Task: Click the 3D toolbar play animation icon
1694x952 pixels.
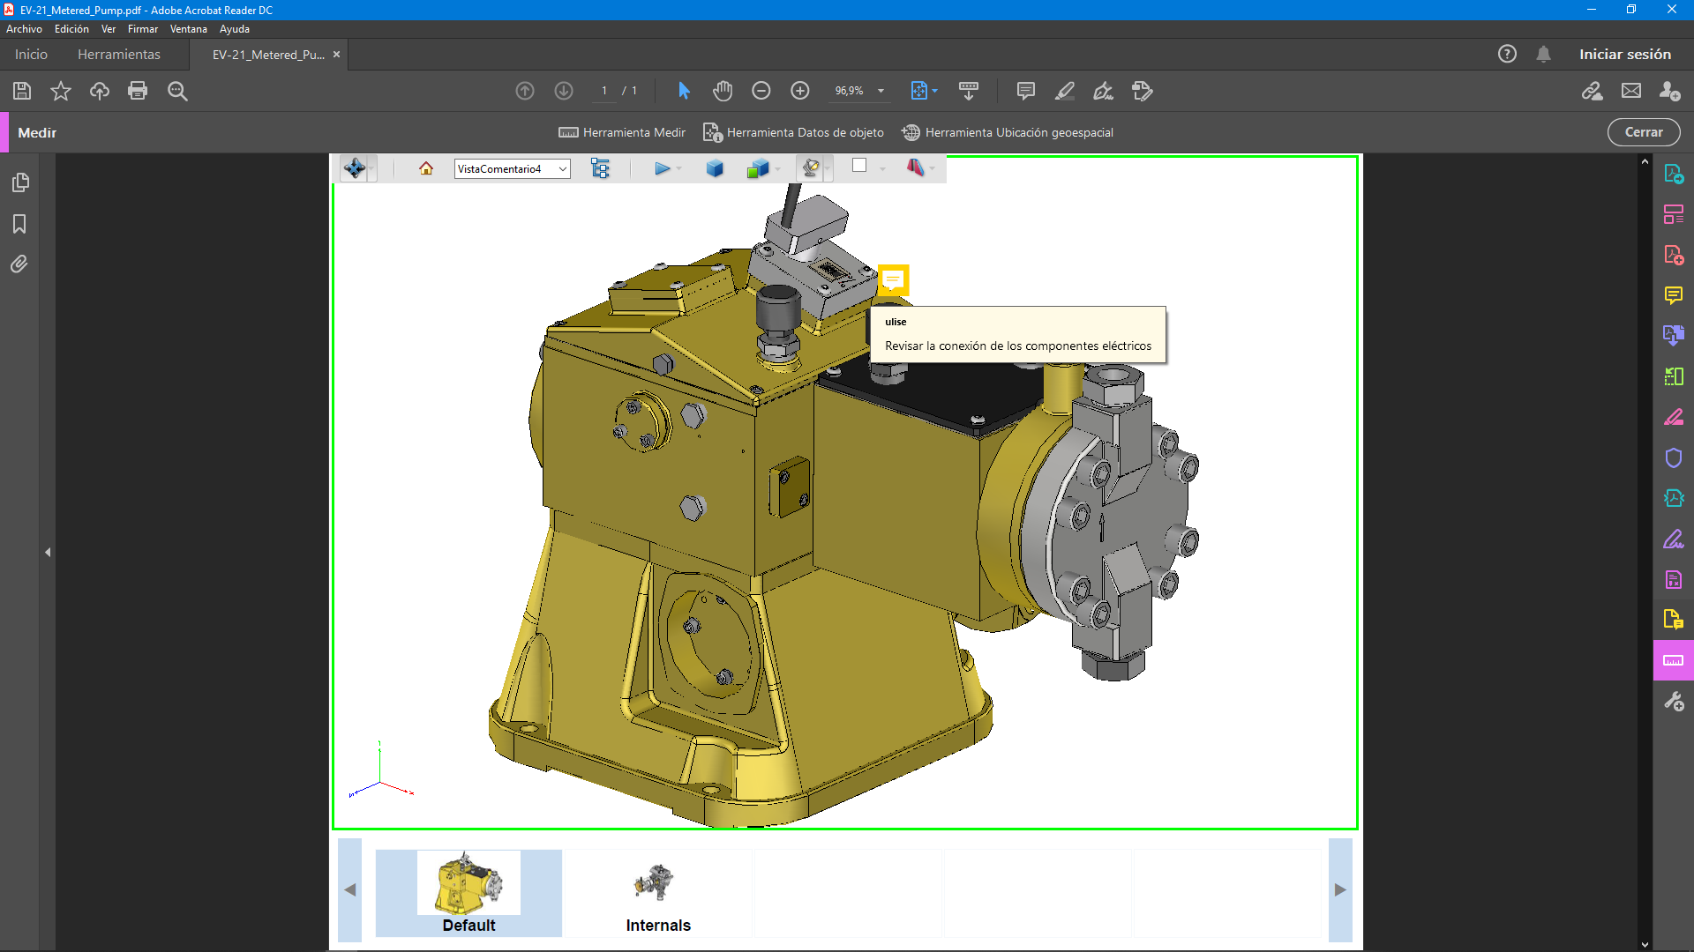Action: 662,168
